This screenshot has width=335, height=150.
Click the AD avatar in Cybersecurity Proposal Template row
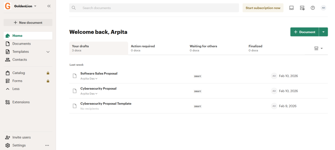pyautogui.click(x=274, y=106)
